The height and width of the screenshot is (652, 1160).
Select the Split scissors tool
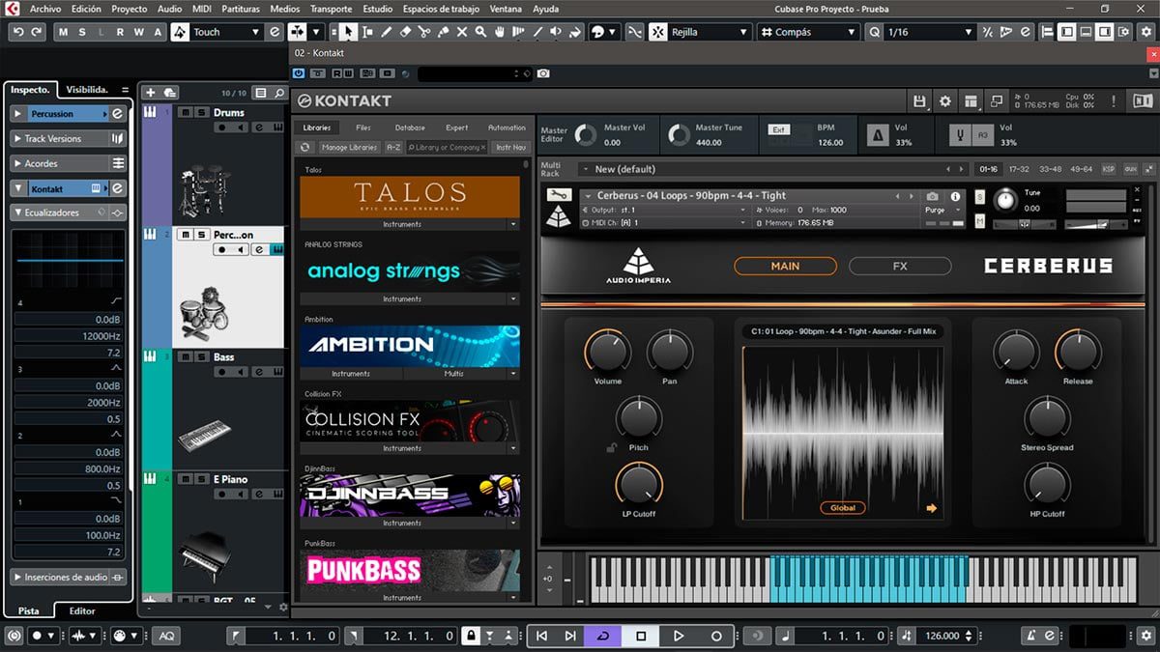coord(424,32)
